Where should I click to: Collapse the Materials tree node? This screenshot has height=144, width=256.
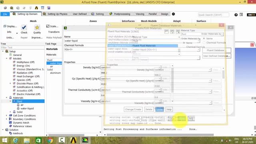tap(6, 98)
